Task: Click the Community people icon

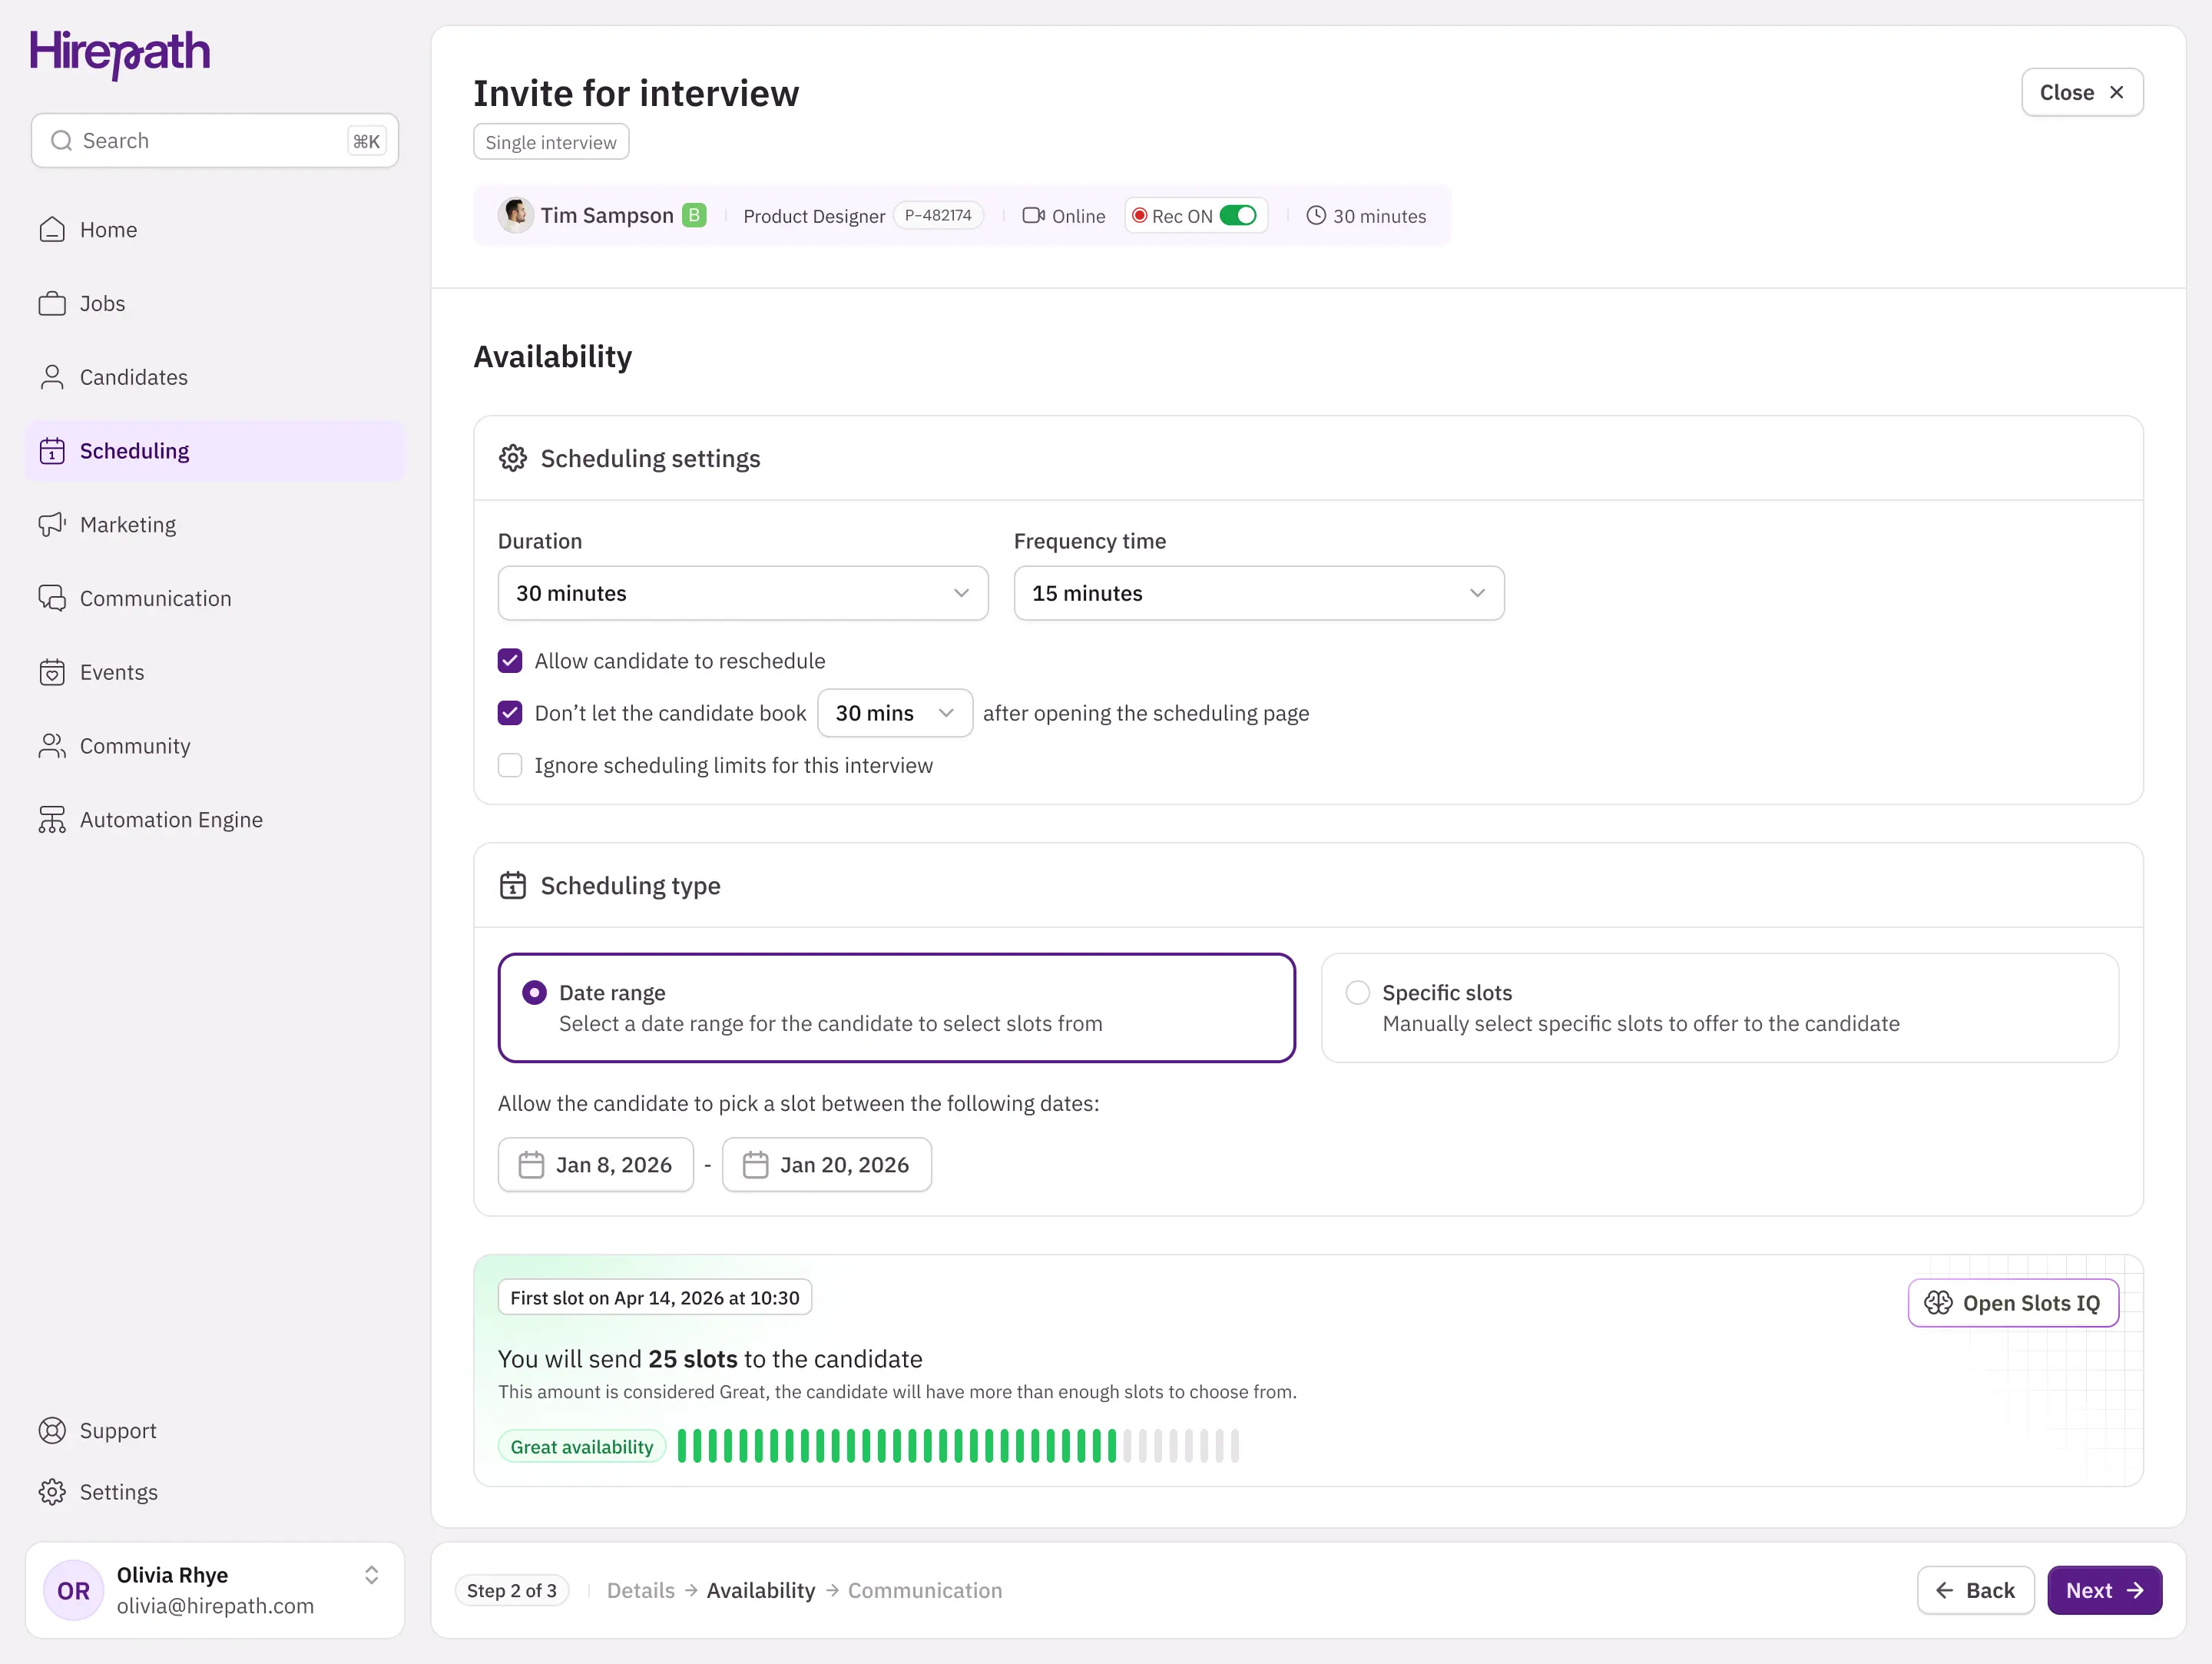Action: (52, 746)
